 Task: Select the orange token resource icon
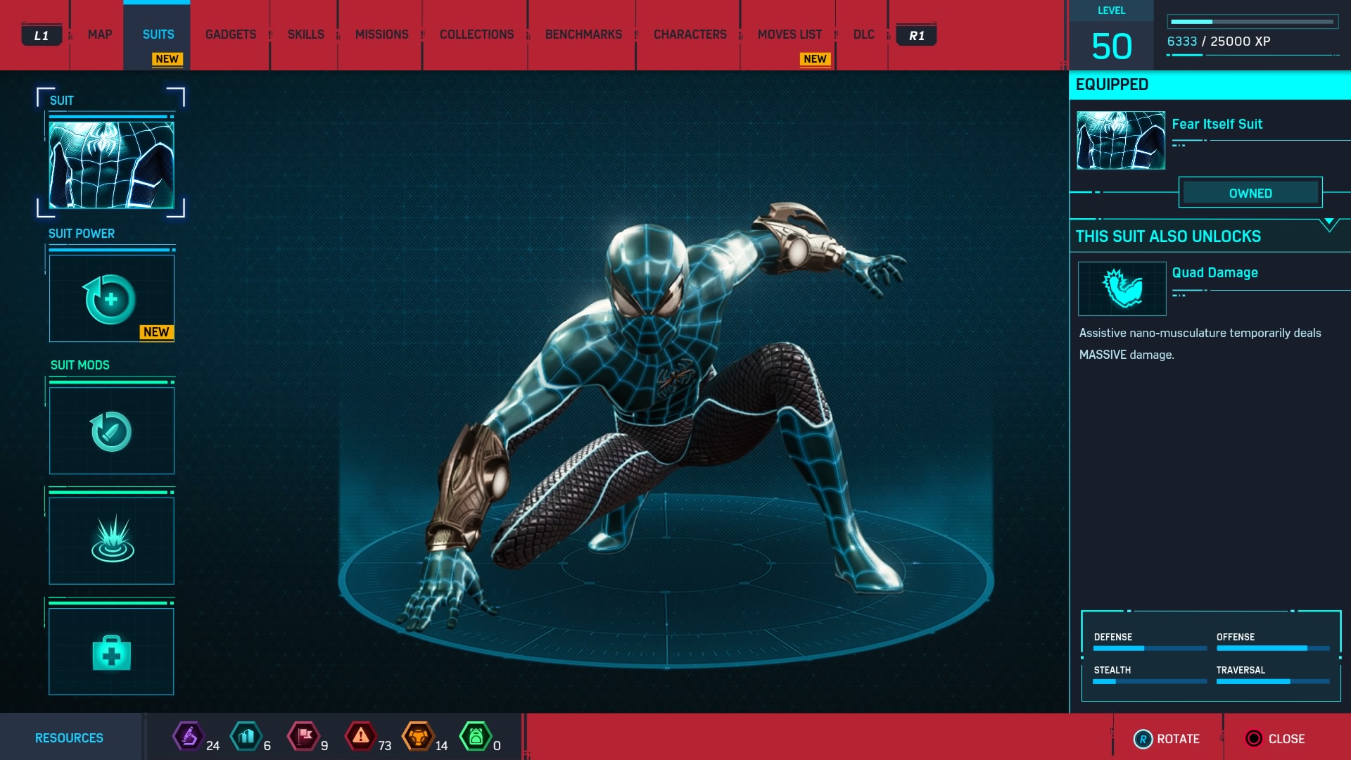click(419, 737)
